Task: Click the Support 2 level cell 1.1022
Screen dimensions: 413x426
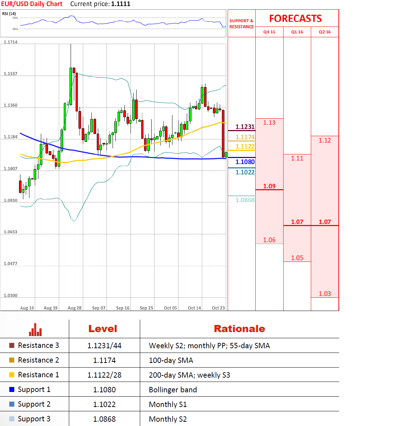Action: click(x=104, y=404)
